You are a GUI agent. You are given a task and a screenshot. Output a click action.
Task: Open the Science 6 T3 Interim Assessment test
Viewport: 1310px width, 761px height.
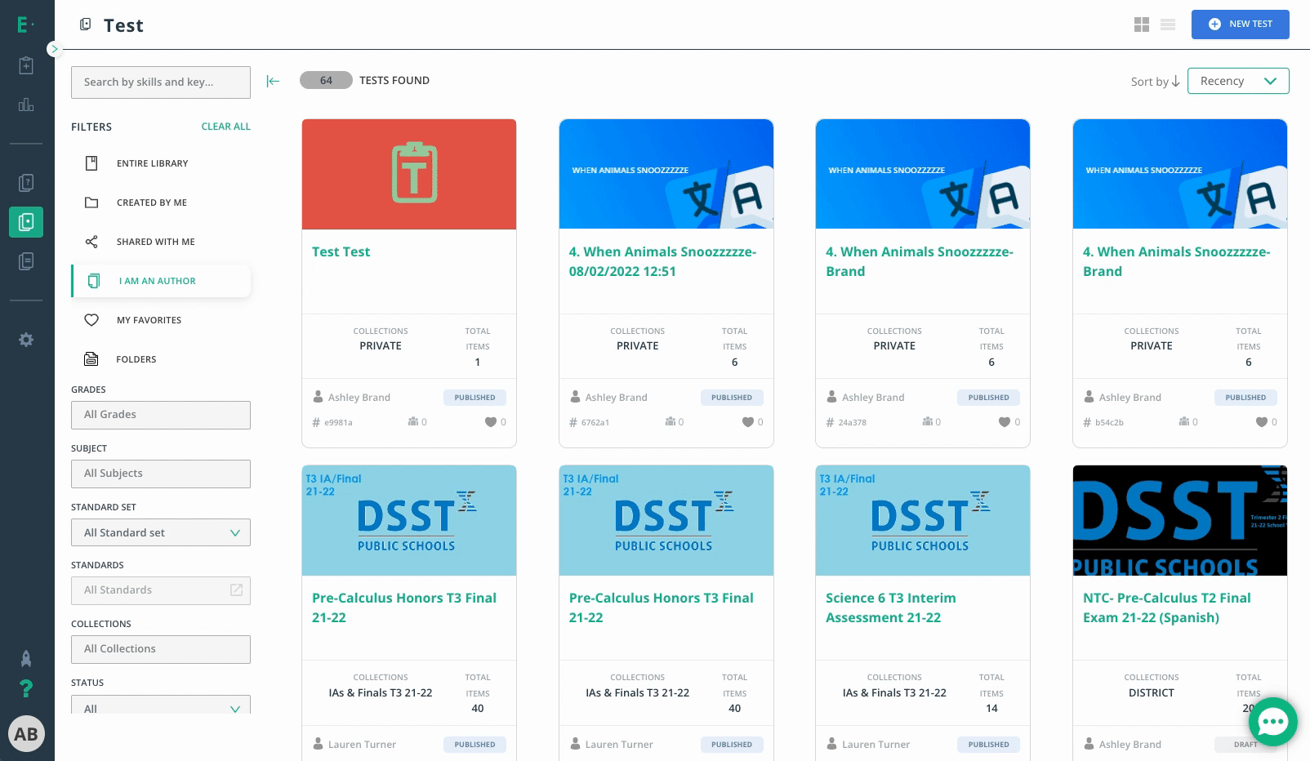point(890,607)
